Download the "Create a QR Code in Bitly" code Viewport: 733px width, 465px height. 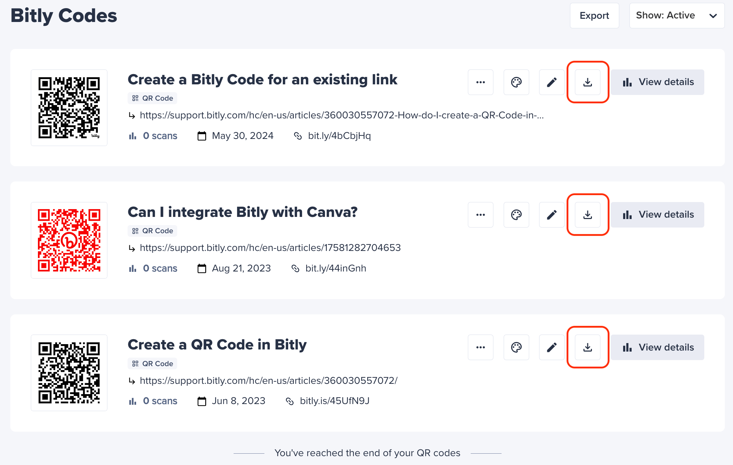click(x=587, y=347)
